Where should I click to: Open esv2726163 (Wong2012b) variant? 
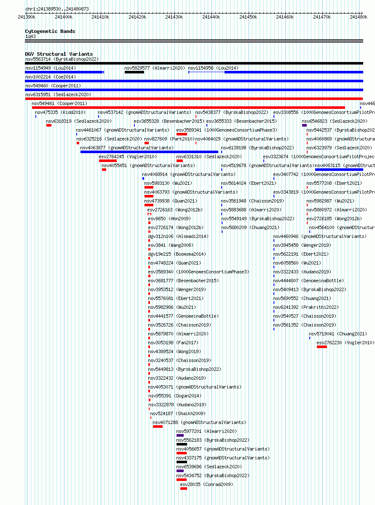[x=175, y=210]
